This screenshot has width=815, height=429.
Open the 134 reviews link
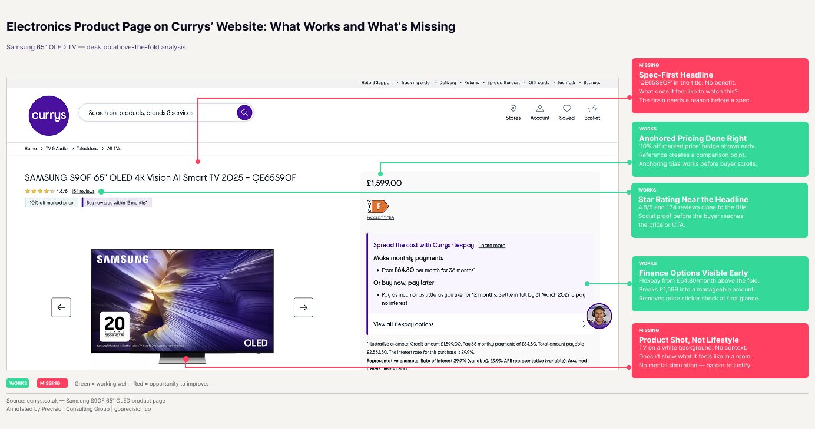point(83,192)
